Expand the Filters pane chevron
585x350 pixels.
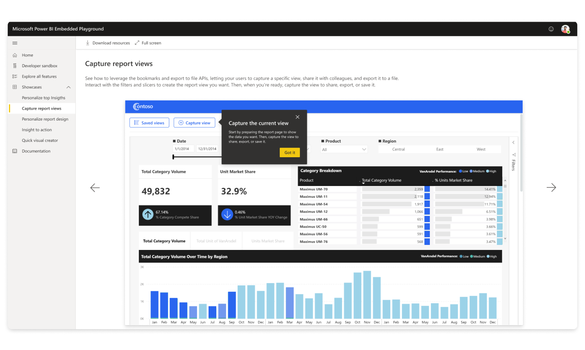[x=513, y=143]
